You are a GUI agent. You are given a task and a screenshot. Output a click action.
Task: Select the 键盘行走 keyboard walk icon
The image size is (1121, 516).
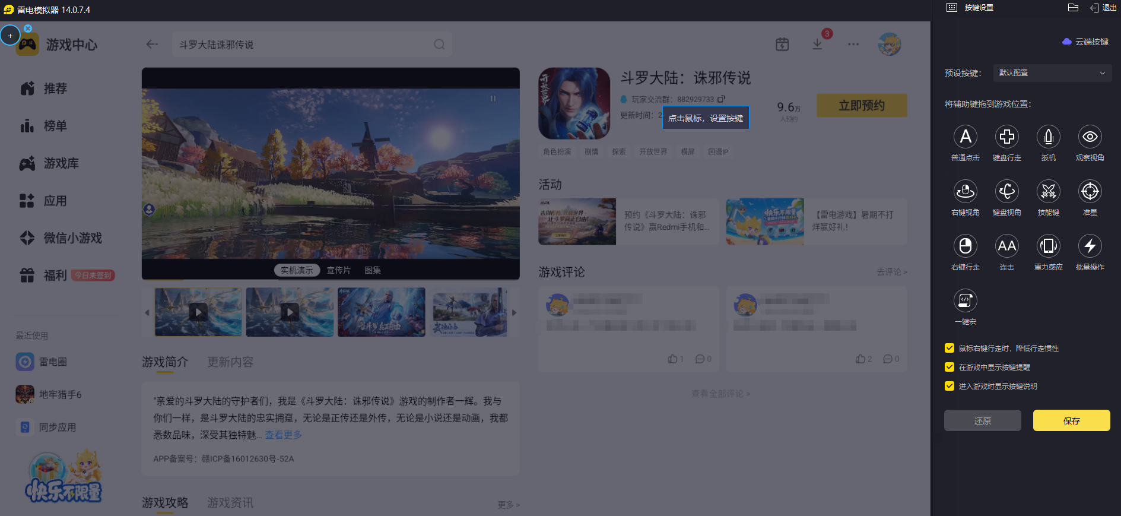click(x=1007, y=137)
